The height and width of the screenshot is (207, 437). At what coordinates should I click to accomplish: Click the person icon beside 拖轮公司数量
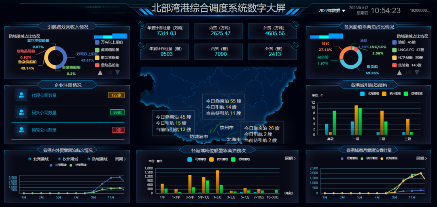pyautogui.click(x=21, y=130)
